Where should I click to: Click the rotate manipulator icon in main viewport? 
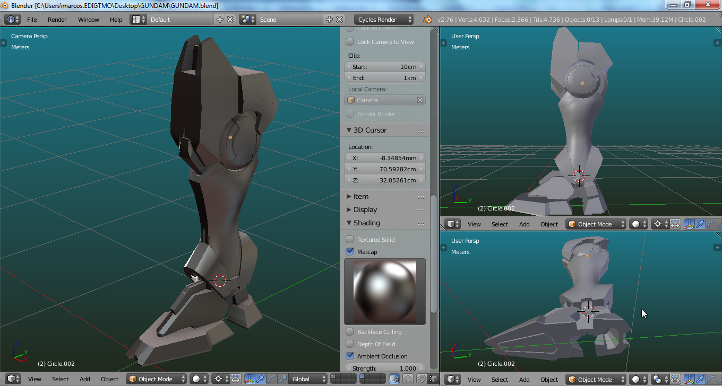click(x=272, y=379)
